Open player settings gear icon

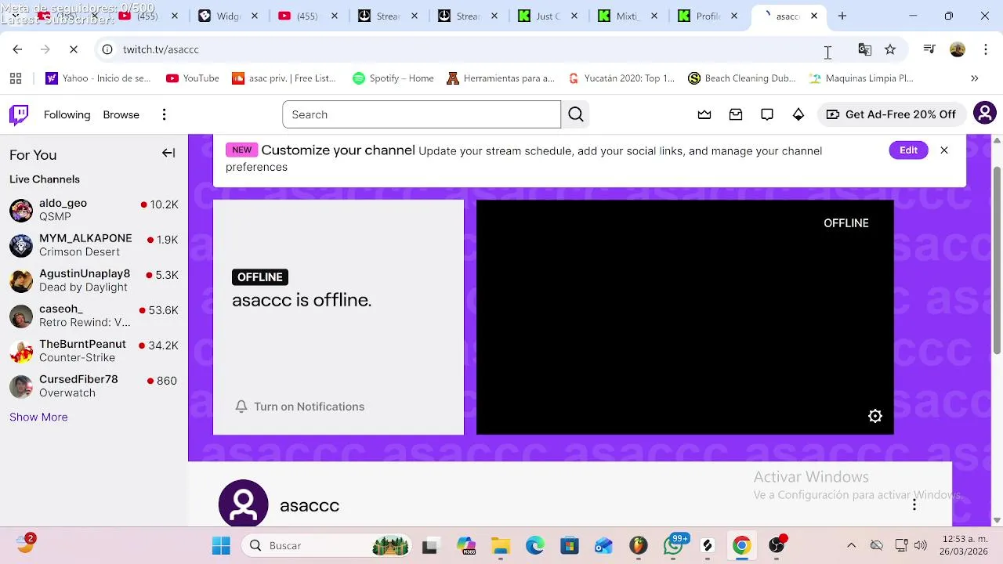pyautogui.click(x=875, y=416)
